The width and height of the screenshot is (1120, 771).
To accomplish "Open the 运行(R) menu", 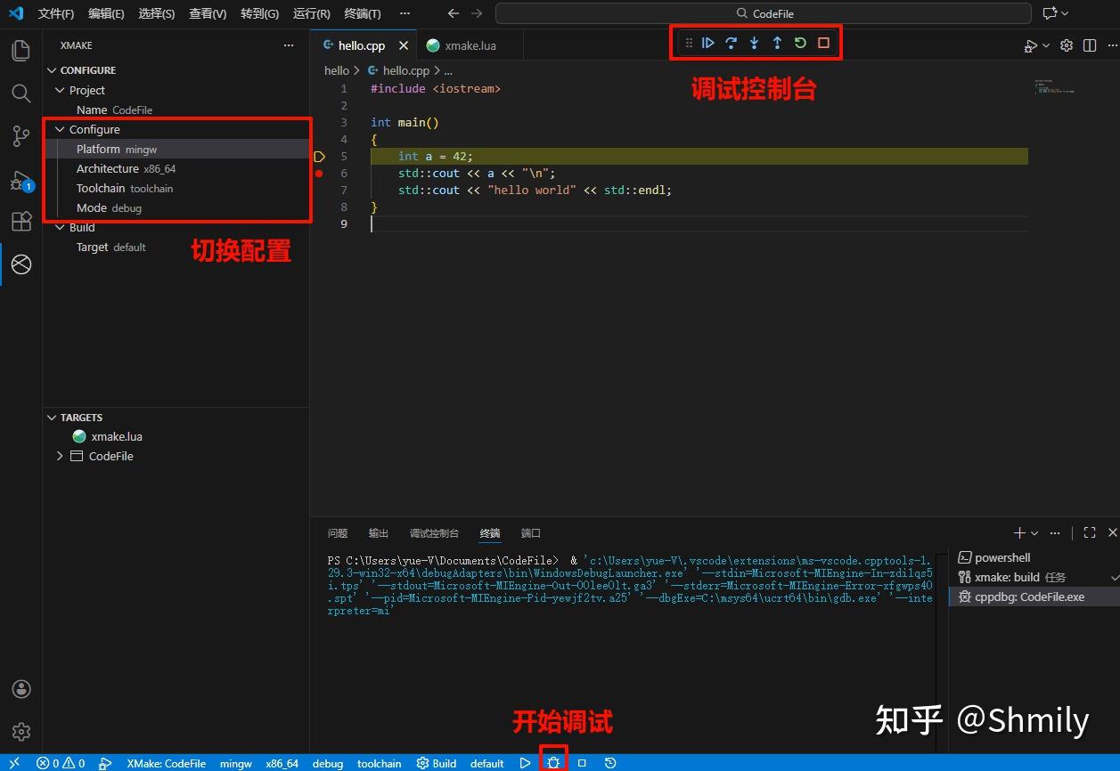I will pos(310,13).
